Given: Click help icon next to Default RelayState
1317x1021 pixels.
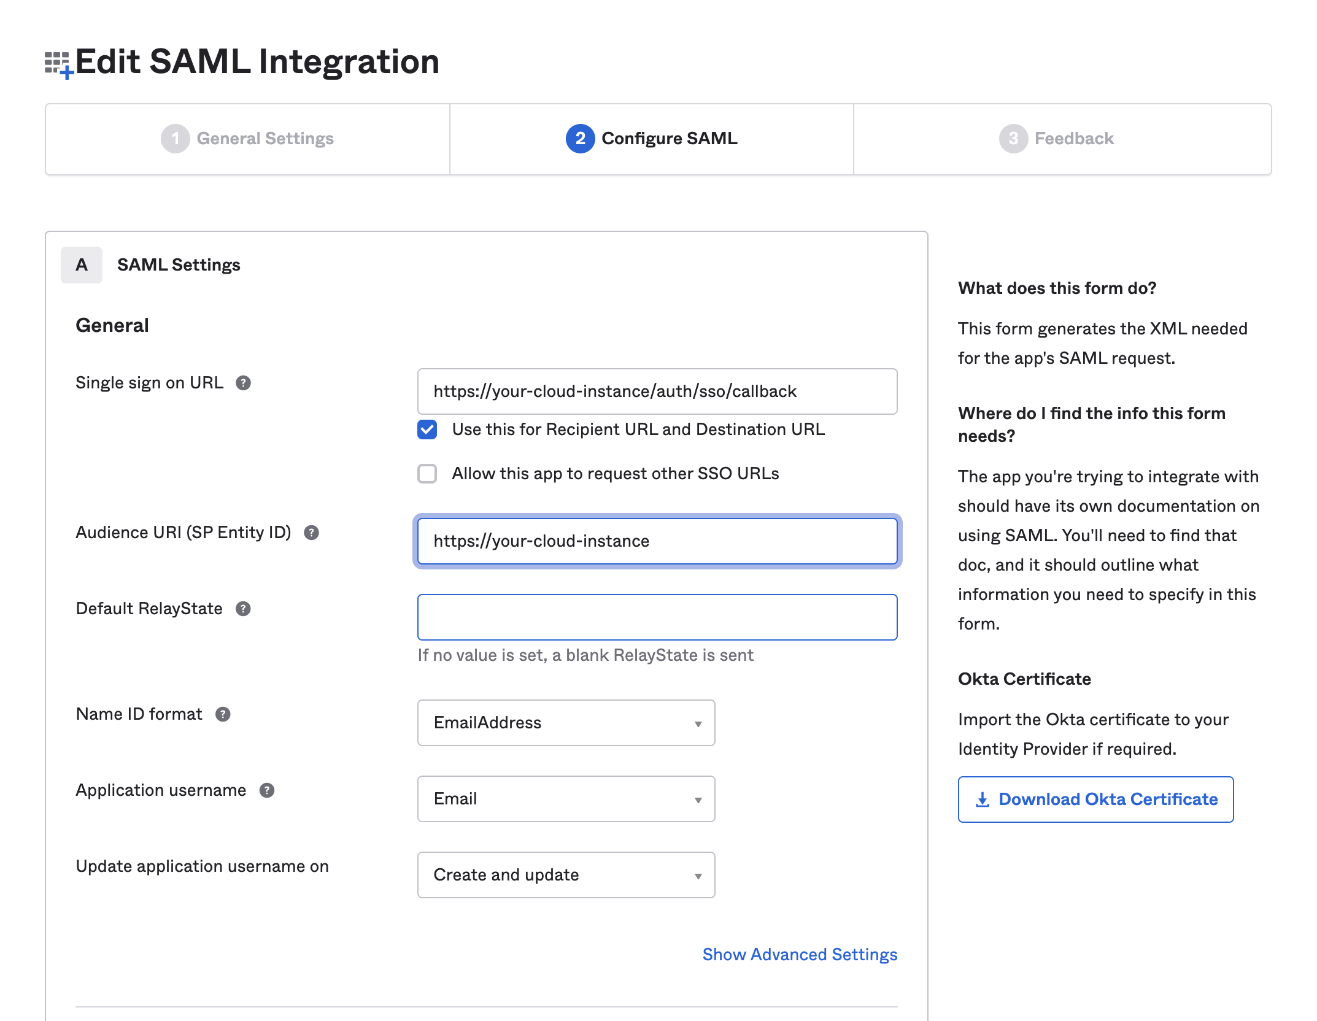Looking at the screenshot, I should coord(244,609).
